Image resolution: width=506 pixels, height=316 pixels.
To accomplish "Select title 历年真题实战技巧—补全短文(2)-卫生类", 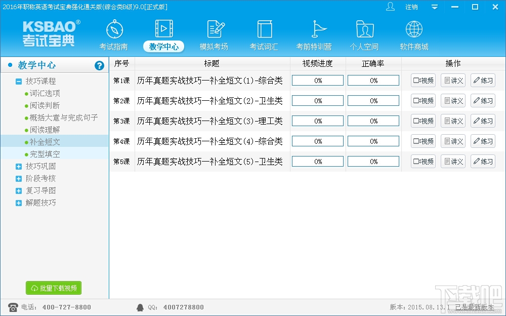I will (210, 101).
